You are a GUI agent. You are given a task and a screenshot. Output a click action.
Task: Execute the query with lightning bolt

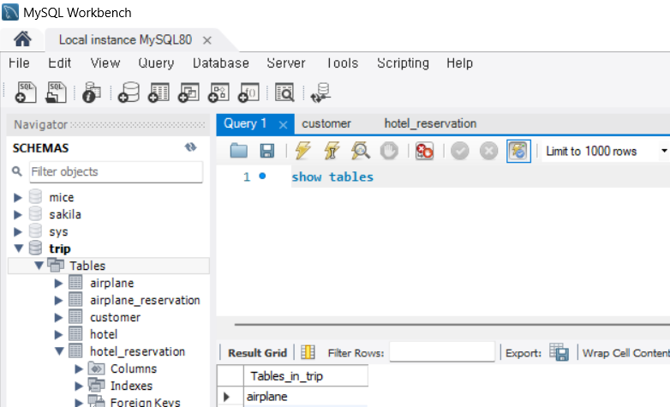[x=303, y=151]
